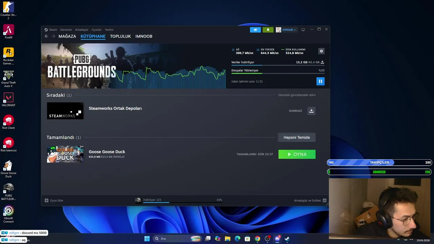Screen dimensions: 434x244
Task: Click the DİSK KULLANIMI 524,8 Mb/sn stat
Action: [x=294, y=51]
